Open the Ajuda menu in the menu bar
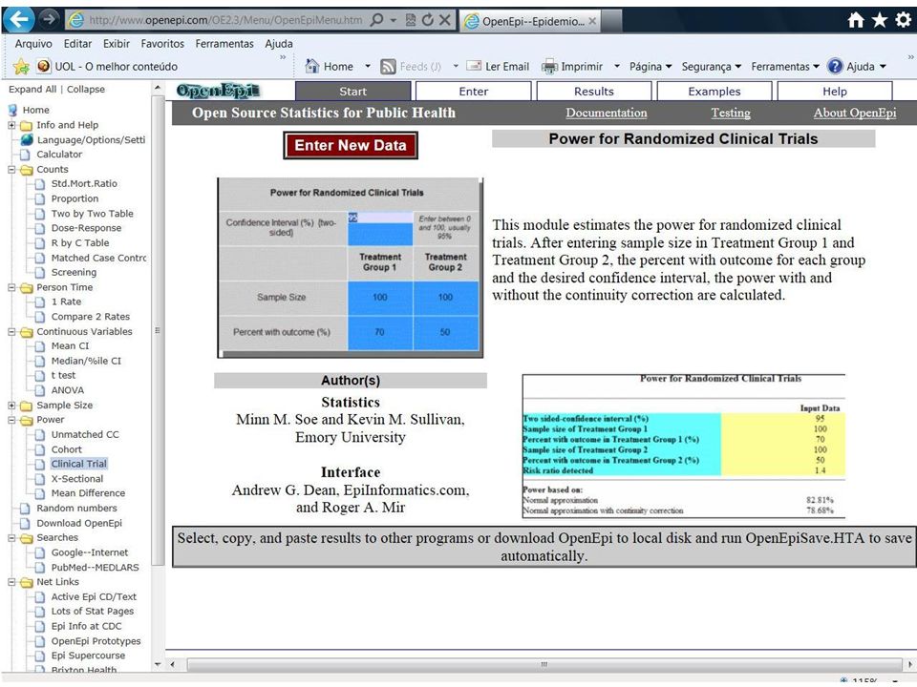This screenshot has width=917, height=687. point(279,44)
